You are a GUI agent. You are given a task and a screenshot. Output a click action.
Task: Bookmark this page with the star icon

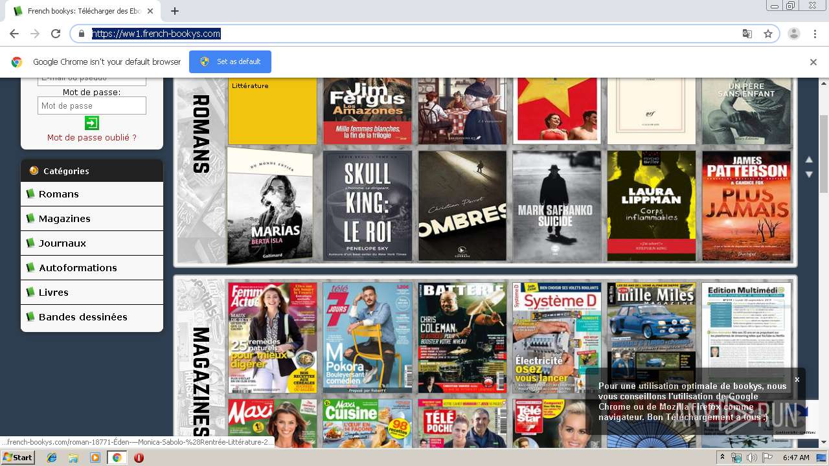tap(768, 34)
